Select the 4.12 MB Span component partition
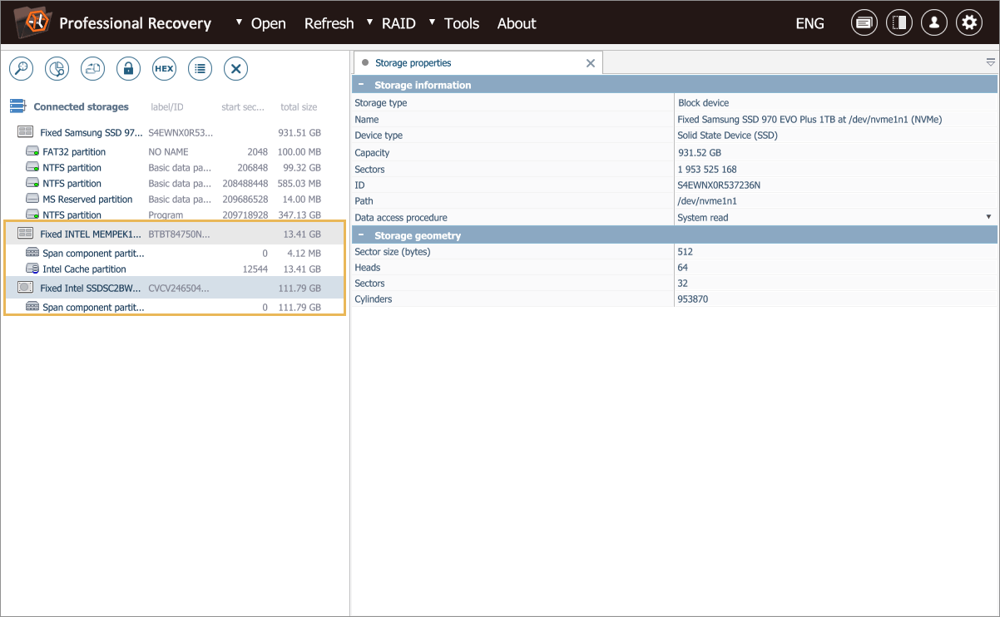The width and height of the screenshot is (1000, 617). pyautogui.click(x=173, y=253)
